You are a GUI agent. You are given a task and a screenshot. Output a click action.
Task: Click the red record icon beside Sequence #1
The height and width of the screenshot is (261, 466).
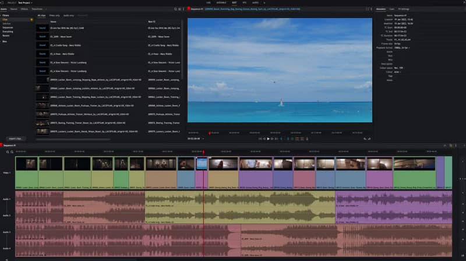189,9
